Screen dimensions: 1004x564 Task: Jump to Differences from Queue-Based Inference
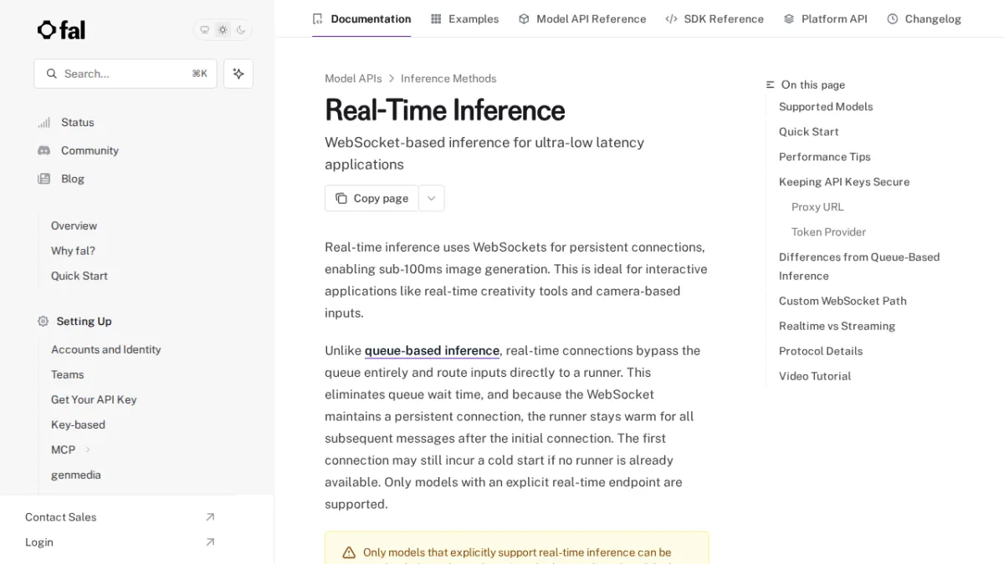[x=859, y=267]
